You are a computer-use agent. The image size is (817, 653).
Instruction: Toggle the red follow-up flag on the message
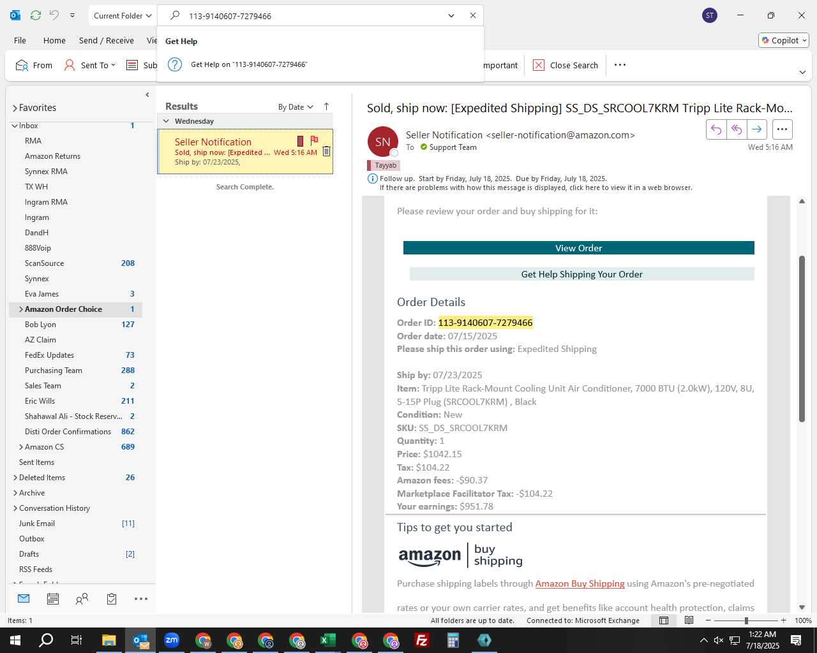pyautogui.click(x=314, y=140)
